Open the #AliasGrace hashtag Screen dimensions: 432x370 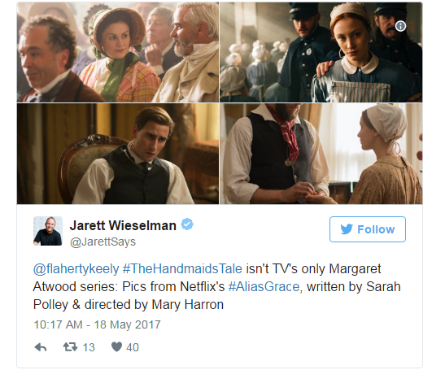point(264,286)
